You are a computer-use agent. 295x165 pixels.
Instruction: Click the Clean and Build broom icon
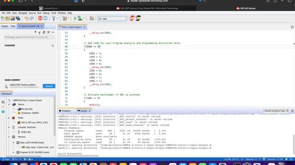click(x=65, y=18)
